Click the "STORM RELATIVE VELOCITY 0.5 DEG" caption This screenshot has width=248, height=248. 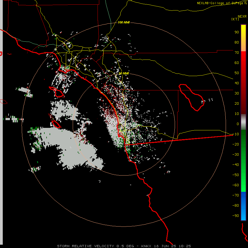coord(95,246)
